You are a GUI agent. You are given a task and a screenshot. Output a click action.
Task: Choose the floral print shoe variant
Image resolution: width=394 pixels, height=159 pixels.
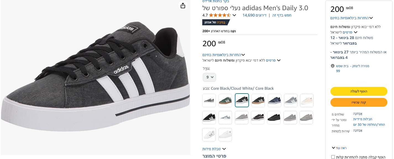click(x=258, y=118)
